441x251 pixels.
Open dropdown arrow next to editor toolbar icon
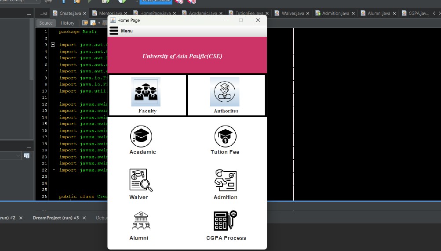99,23
